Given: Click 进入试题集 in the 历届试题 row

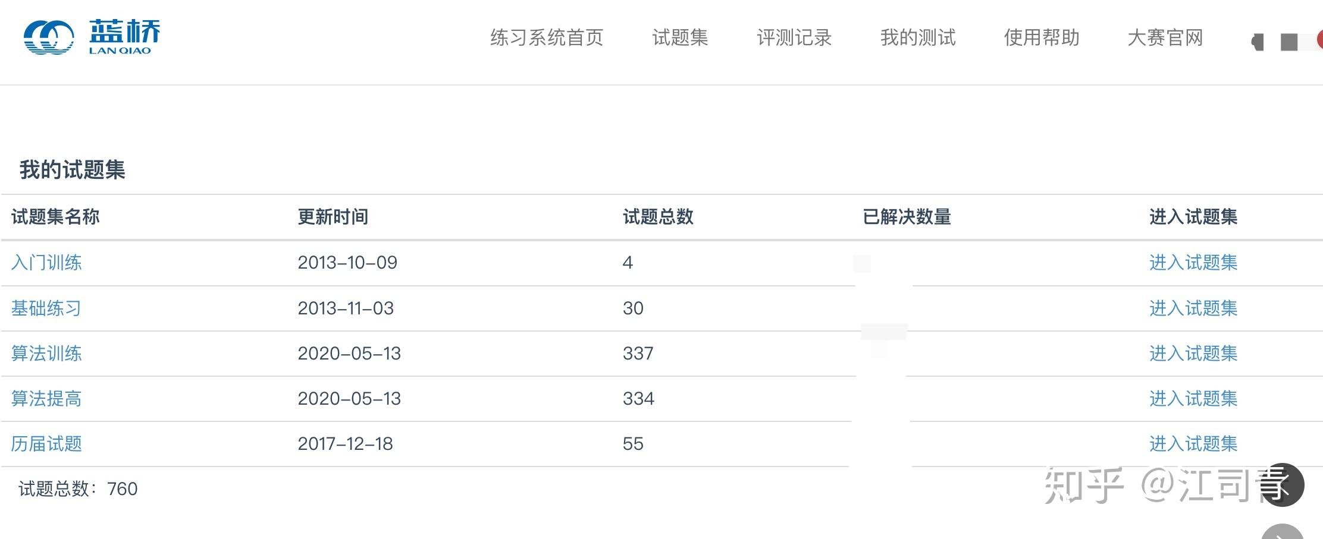Looking at the screenshot, I should tap(1193, 444).
